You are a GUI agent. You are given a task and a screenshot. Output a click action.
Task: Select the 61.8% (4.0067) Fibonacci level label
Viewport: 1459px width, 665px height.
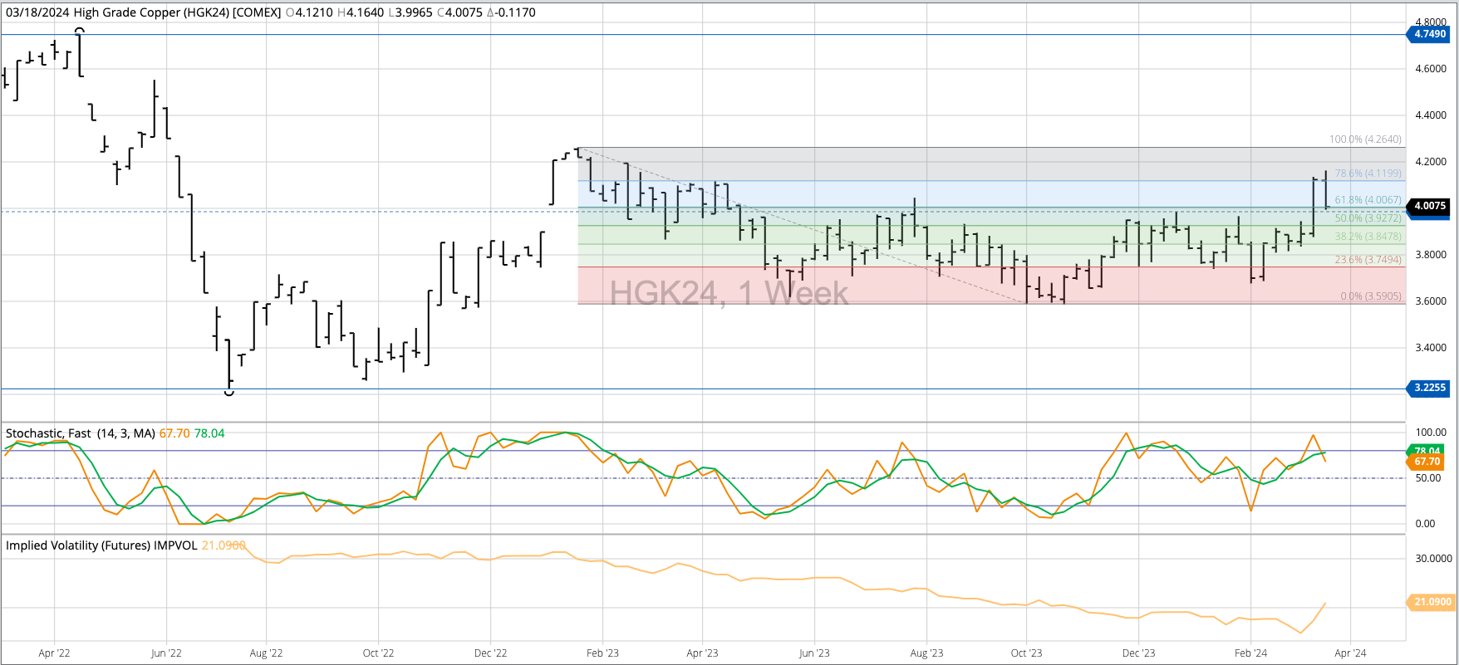pyautogui.click(x=1368, y=200)
